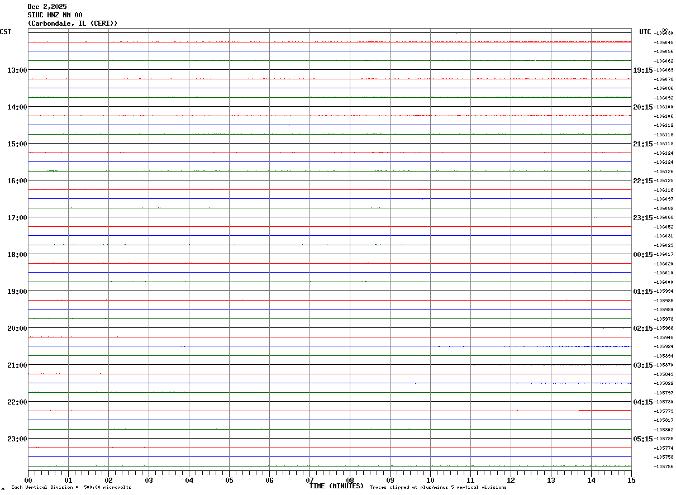Viewport: 676px width, 495px height.
Task: Click the 'Each Vertical Division = 500.00 microvolts' note
Action: click(x=71, y=488)
